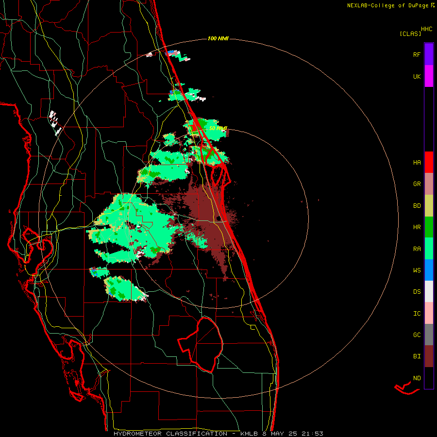Click the HA legend label
Image resolution: width=437 pixels, height=437 pixels.
click(417, 162)
